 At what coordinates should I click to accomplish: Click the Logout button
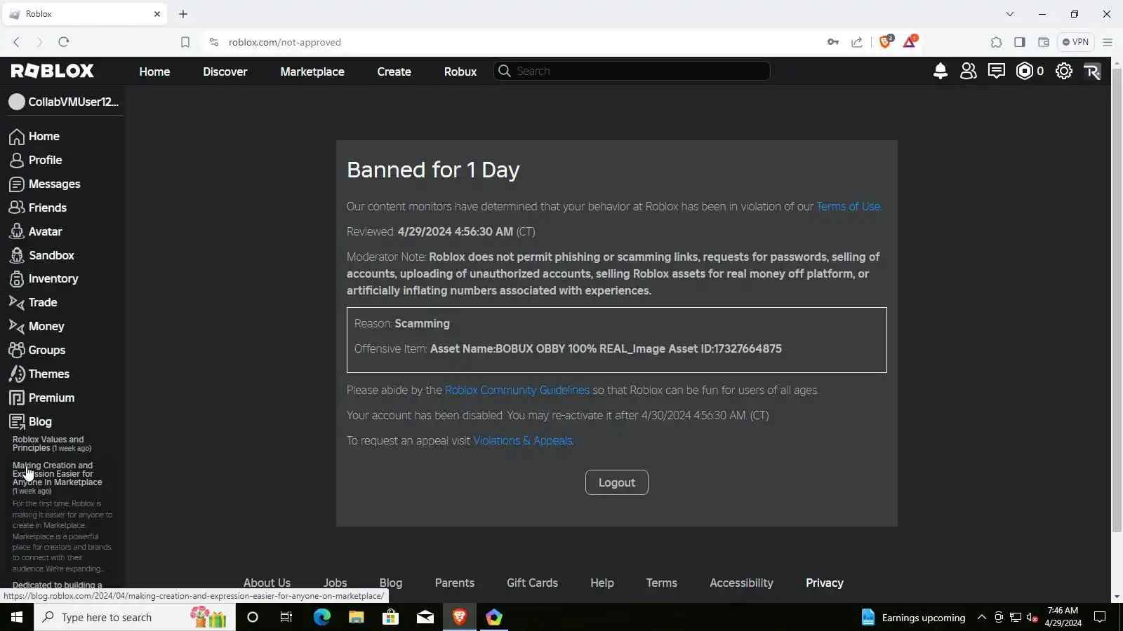click(617, 482)
